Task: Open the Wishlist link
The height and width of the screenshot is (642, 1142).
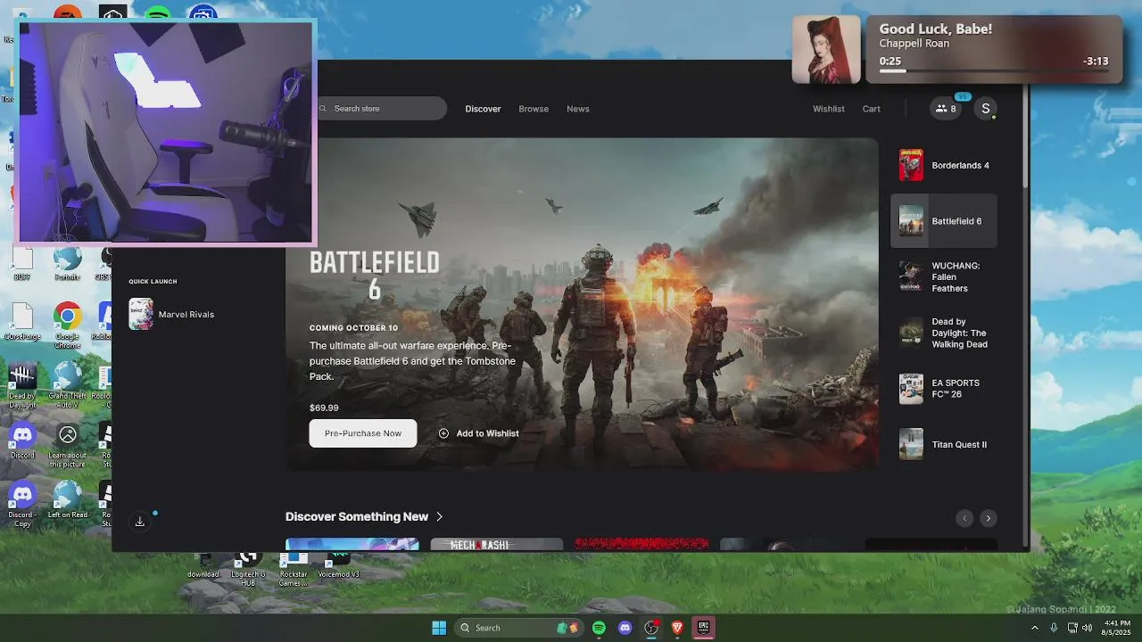Action: [828, 109]
